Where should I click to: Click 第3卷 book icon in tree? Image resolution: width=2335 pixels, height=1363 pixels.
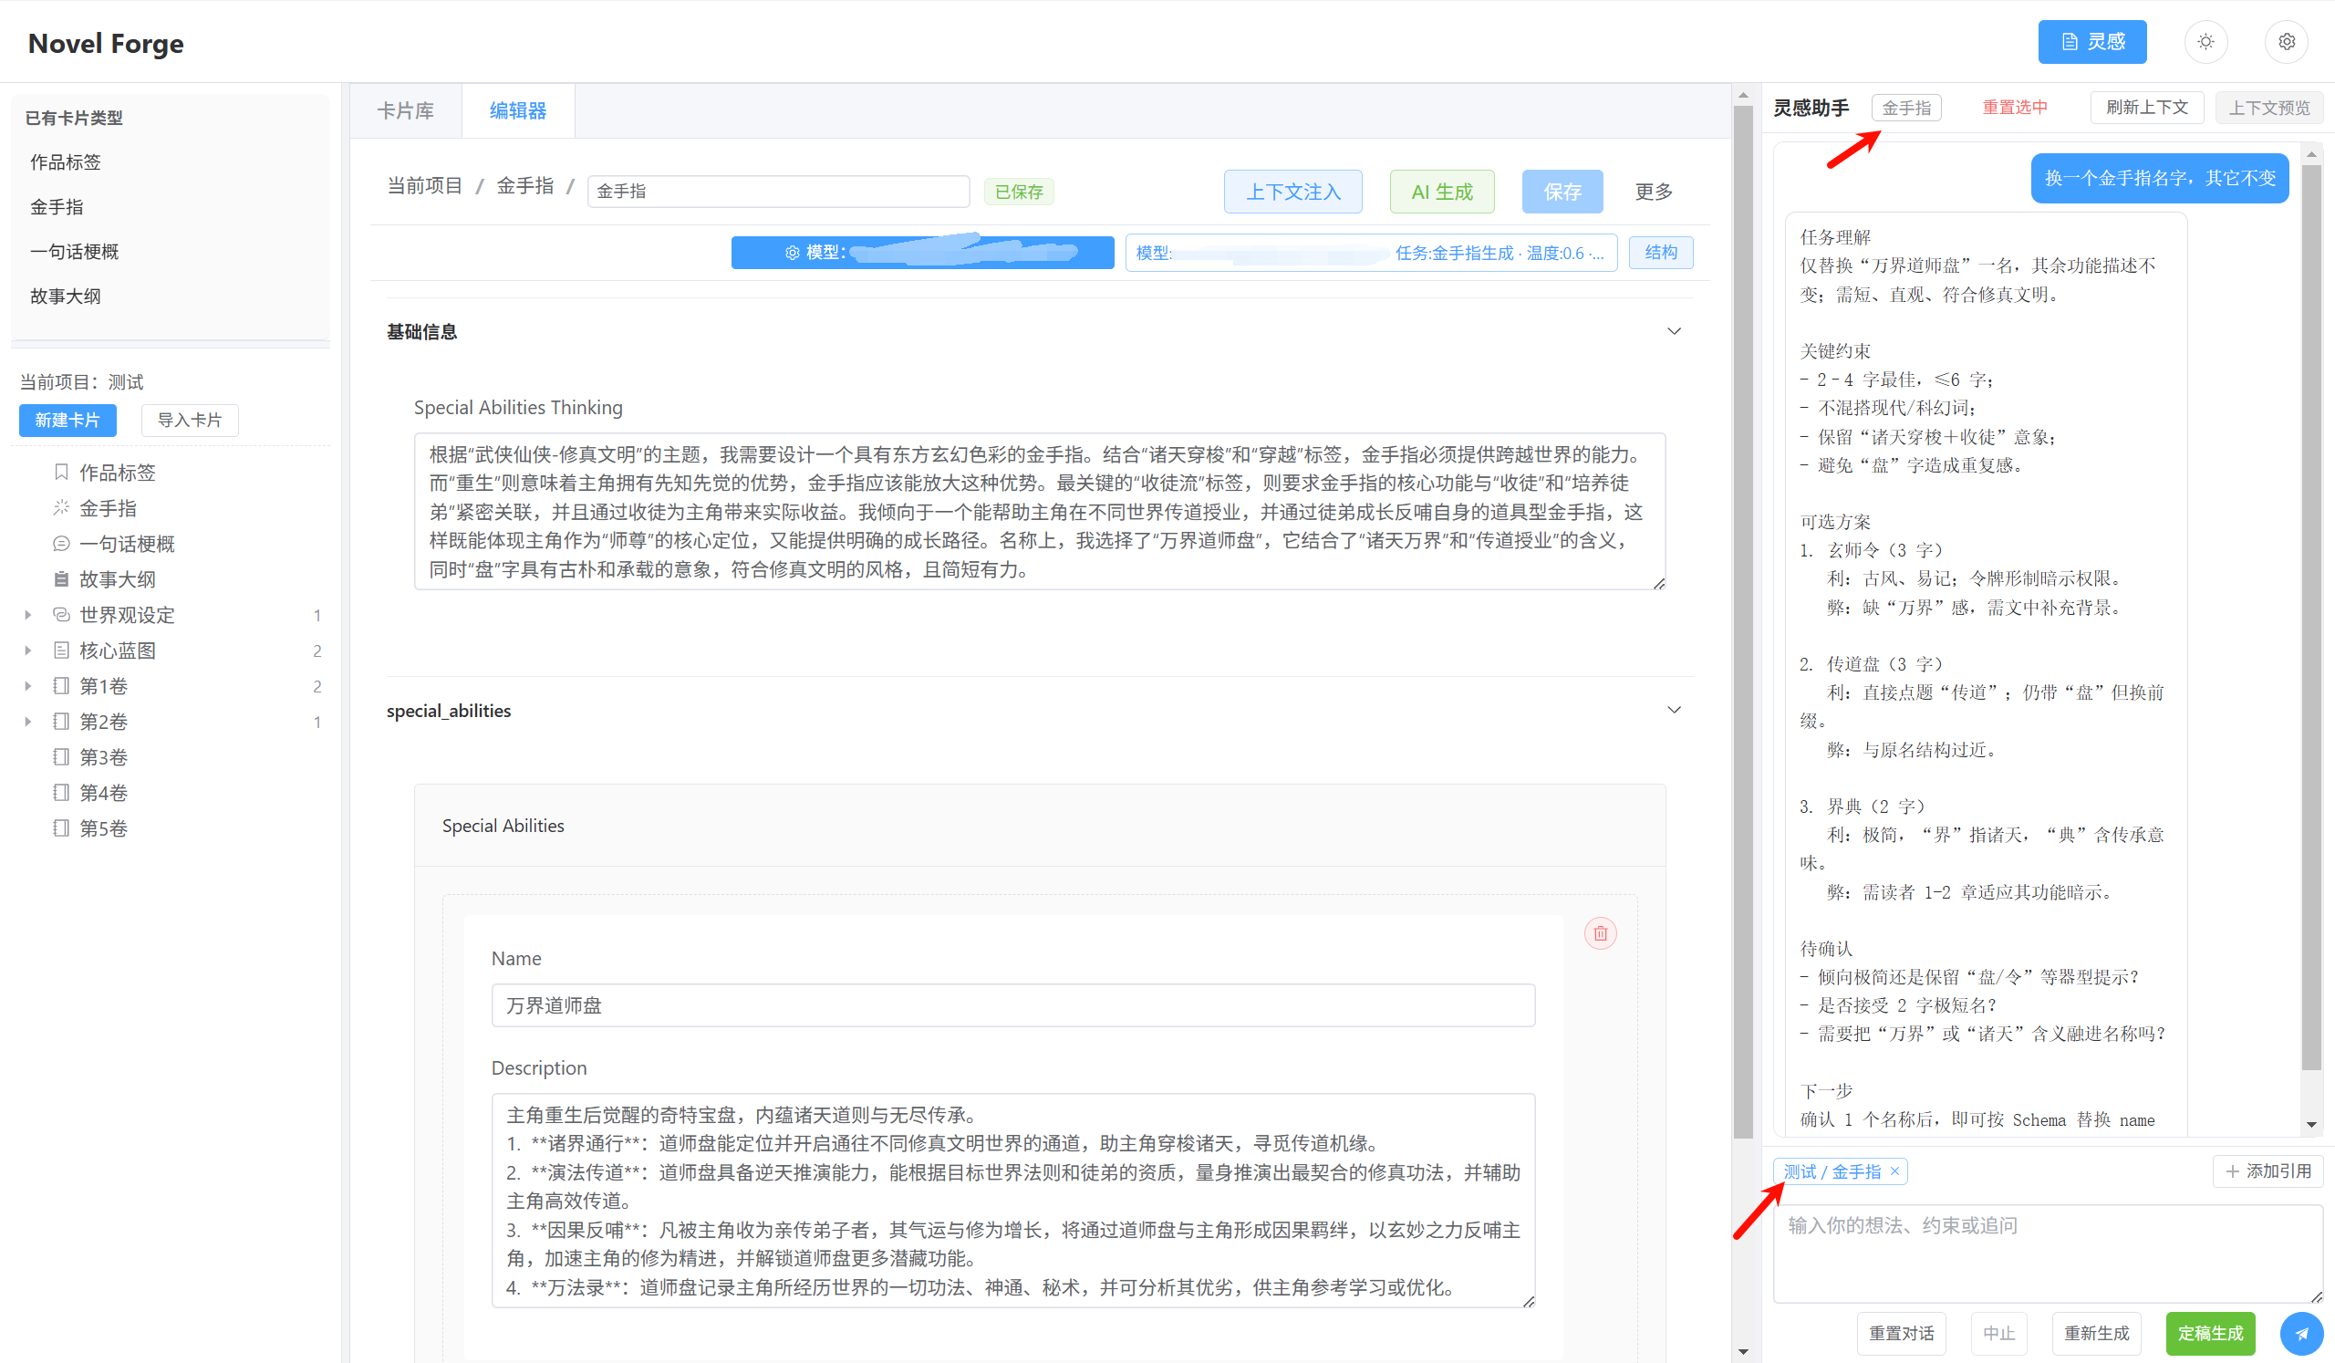pos(61,757)
